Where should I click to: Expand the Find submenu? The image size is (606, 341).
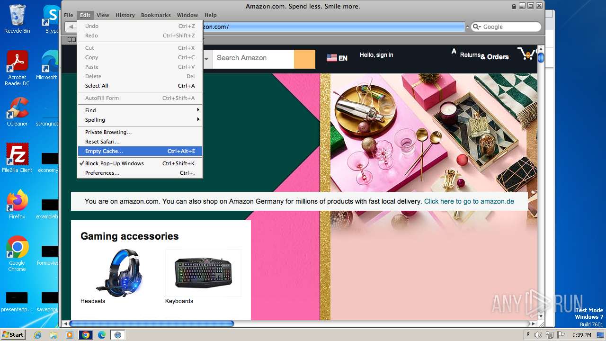tap(140, 110)
